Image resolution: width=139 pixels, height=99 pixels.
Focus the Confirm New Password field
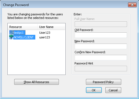pos(101,58)
